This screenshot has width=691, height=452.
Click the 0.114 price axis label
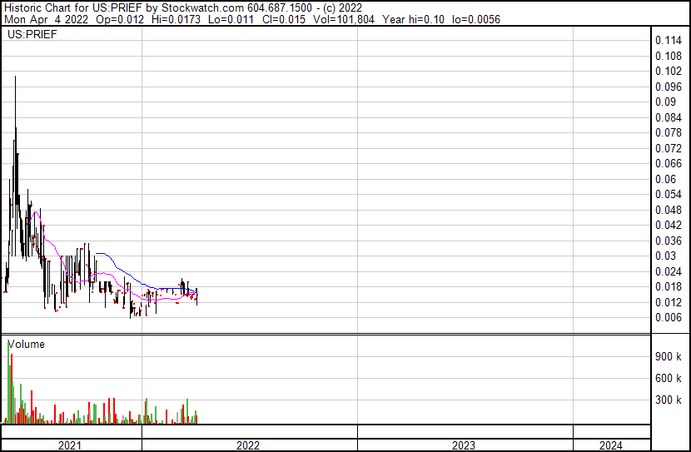click(x=669, y=41)
